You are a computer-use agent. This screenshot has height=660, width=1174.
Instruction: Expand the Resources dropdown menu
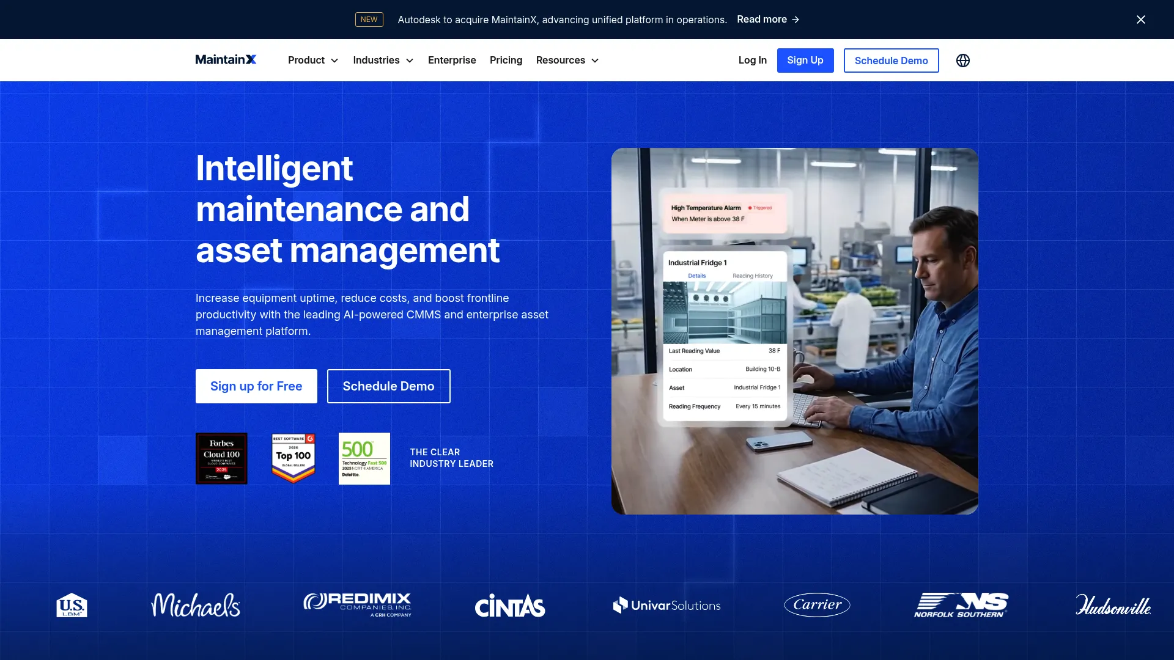pos(567,60)
